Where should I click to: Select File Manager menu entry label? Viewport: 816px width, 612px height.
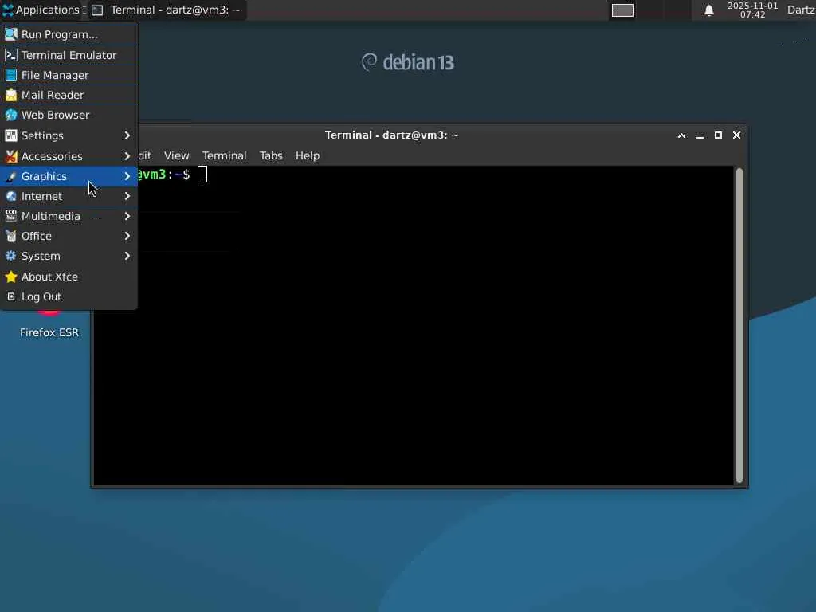pos(55,75)
